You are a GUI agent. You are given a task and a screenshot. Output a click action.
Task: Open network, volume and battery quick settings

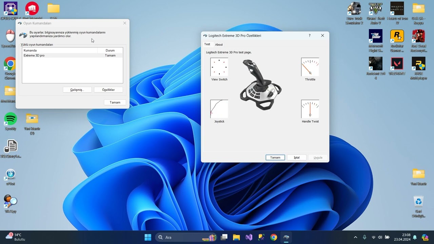(380, 237)
